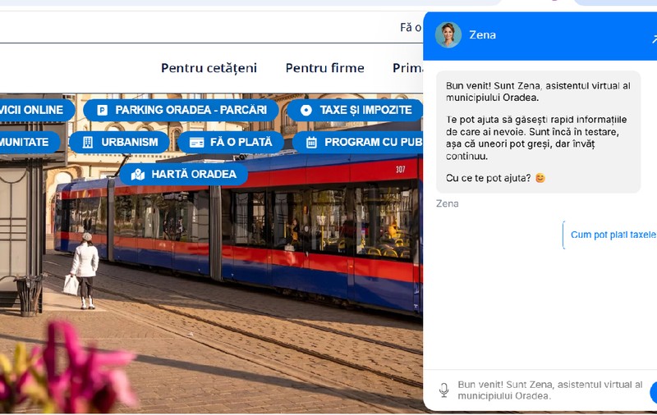Open the Urbanism shortcut
This screenshot has width=657, height=415.
(x=119, y=142)
